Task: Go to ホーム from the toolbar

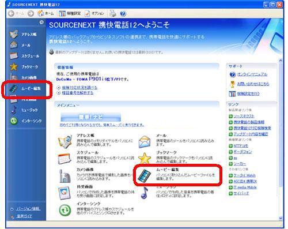Action: click(46, 13)
